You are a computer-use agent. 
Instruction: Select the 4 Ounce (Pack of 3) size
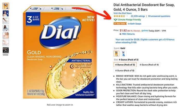coord(125,65)
